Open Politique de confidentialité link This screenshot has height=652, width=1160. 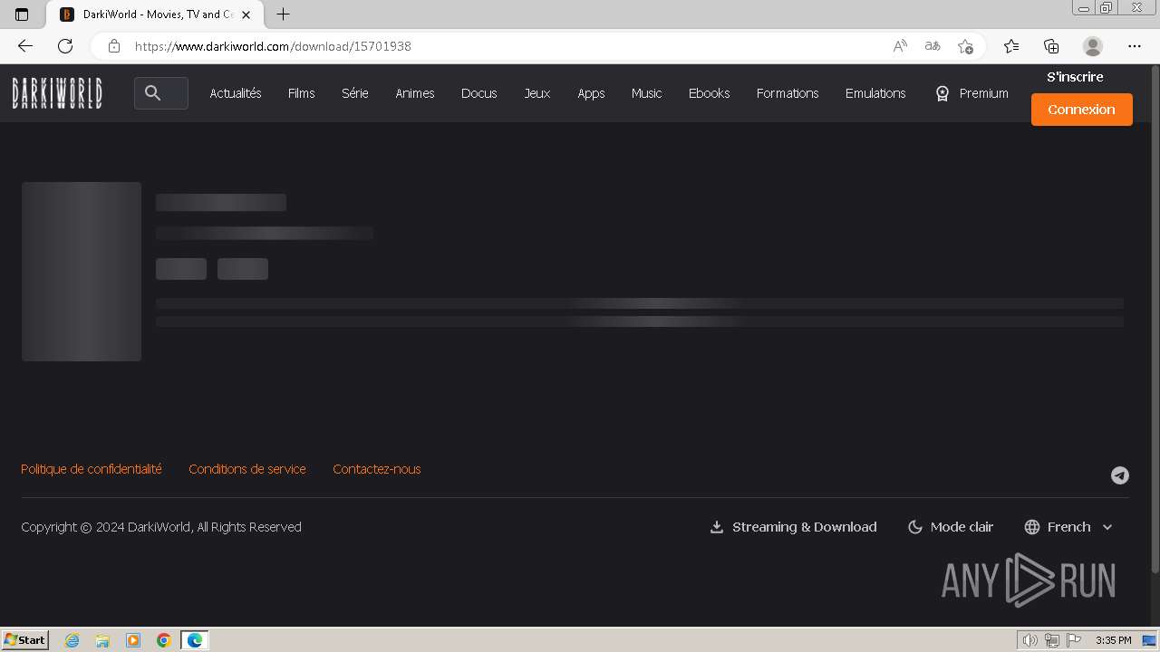tap(92, 469)
